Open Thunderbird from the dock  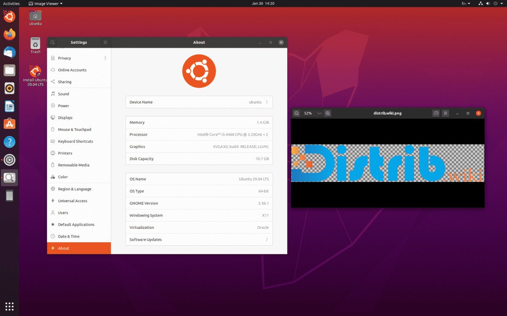[x=9, y=52]
